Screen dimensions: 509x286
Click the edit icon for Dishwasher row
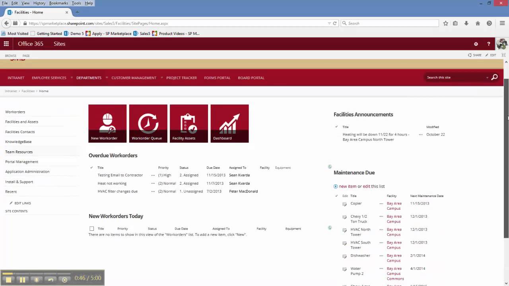344,256
